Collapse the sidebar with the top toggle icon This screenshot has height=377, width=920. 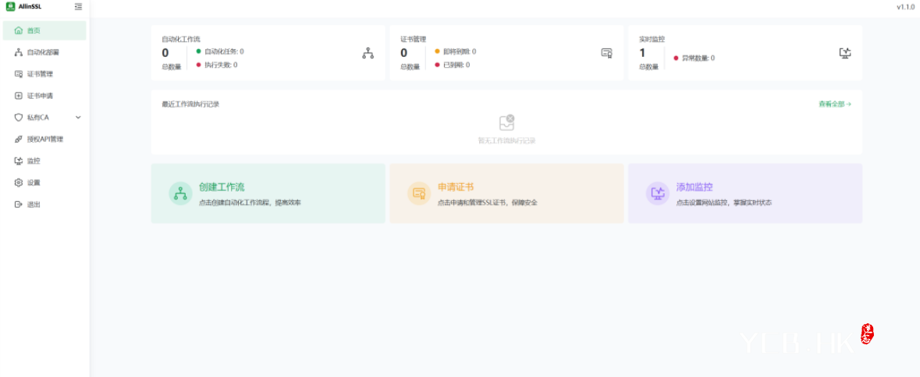tap(78, 7)
